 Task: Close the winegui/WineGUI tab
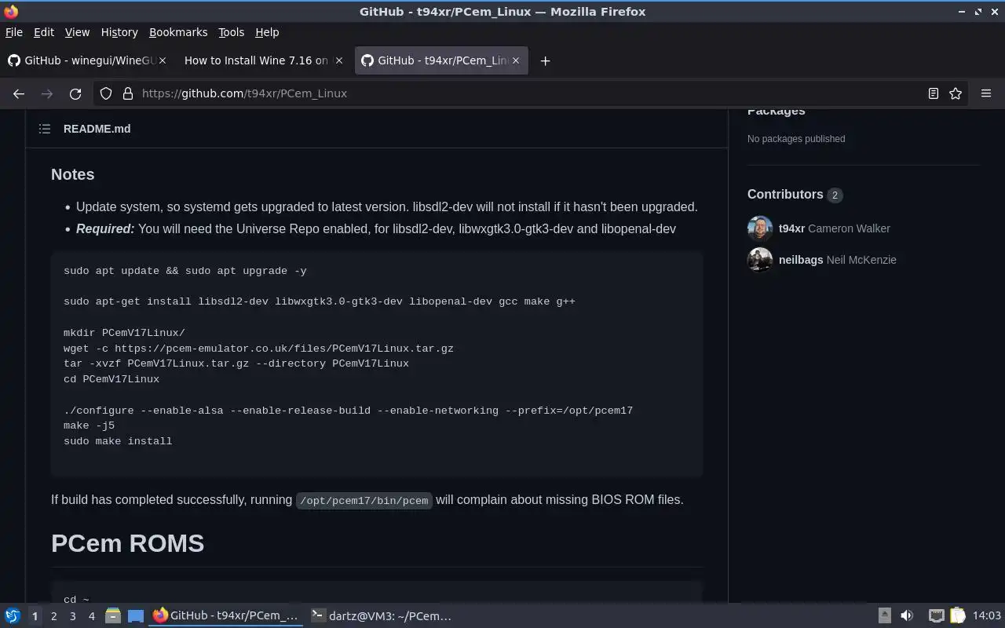point(163,60)
